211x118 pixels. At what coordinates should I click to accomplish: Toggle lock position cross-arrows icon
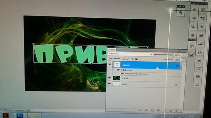point(132,59)
